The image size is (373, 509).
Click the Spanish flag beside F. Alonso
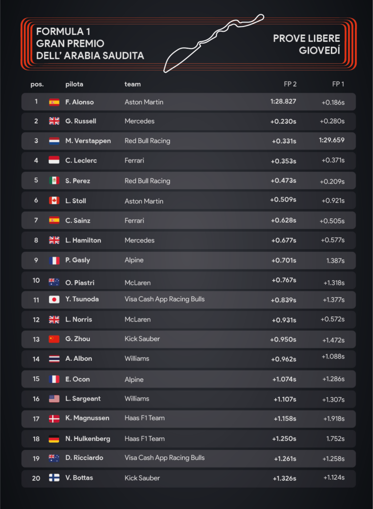coord(54,102)
